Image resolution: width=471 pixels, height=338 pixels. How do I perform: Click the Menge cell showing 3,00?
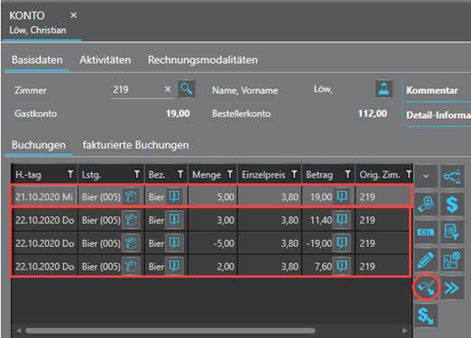tap(213, 220)
